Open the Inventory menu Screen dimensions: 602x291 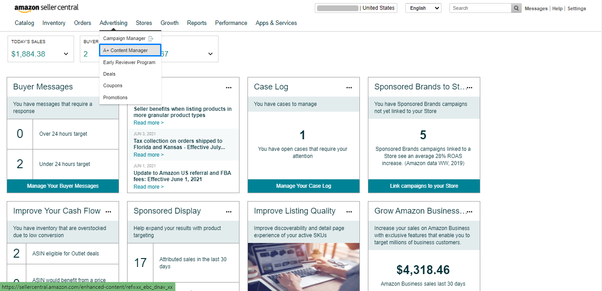coord(54,23)
